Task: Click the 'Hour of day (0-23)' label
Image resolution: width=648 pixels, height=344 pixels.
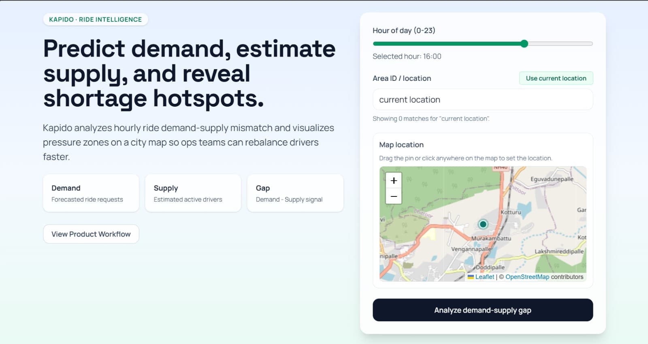Action: click(x=404, y=31)
